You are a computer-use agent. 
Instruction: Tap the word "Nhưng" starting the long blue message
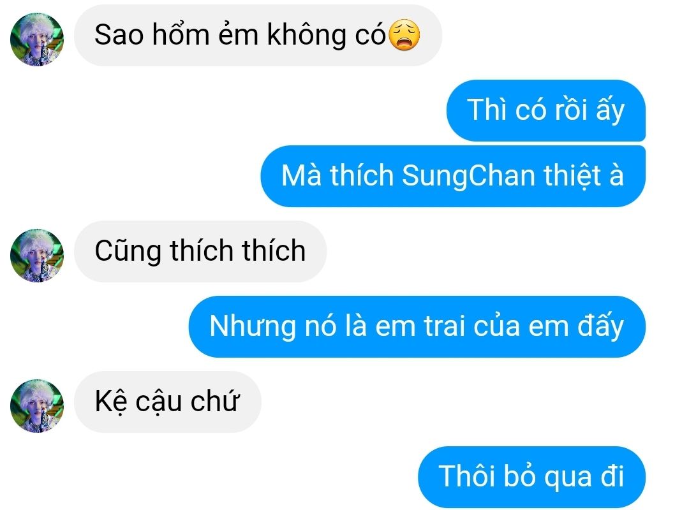pos(253,327)
